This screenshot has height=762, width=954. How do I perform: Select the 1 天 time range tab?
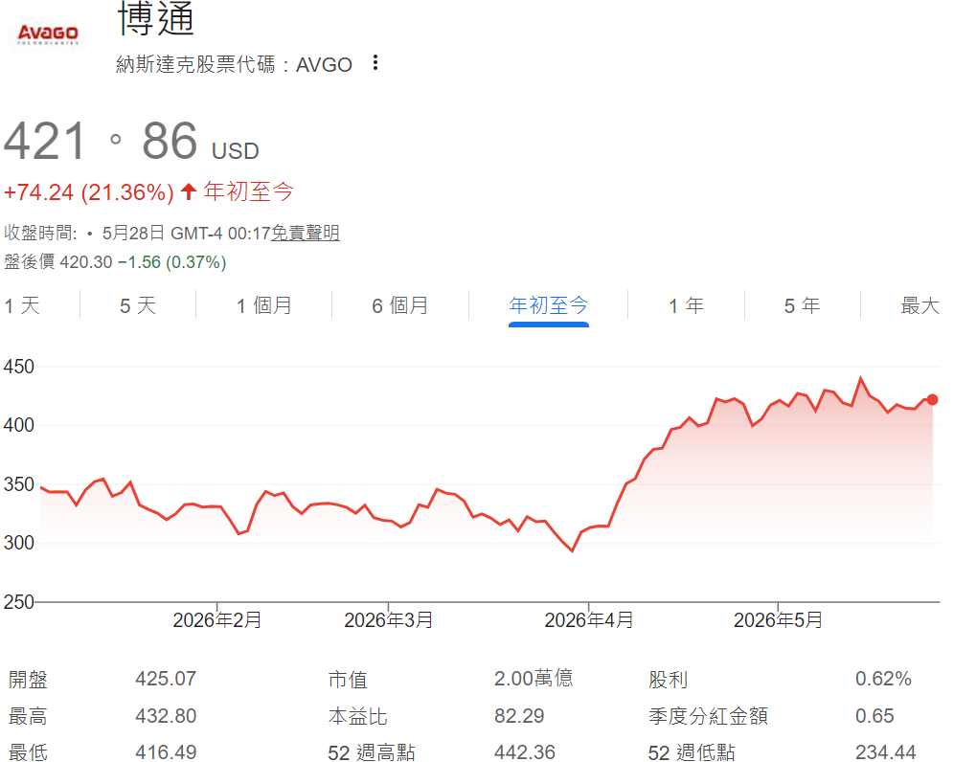point(22,305)
